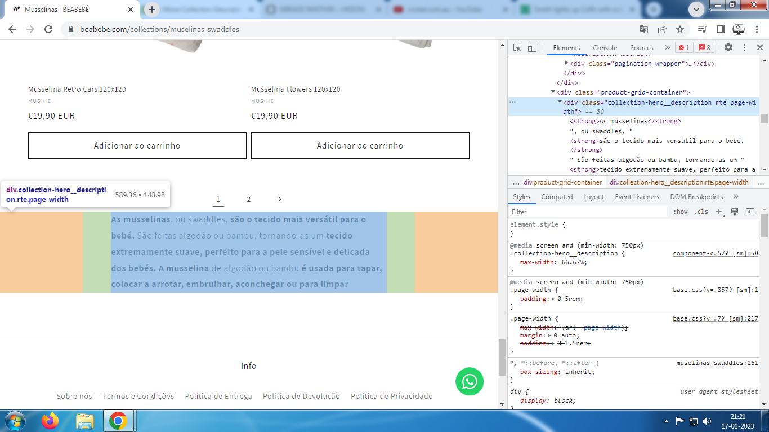Open Firefox from the taskbar
769x432 pixels.
[50, 421]
